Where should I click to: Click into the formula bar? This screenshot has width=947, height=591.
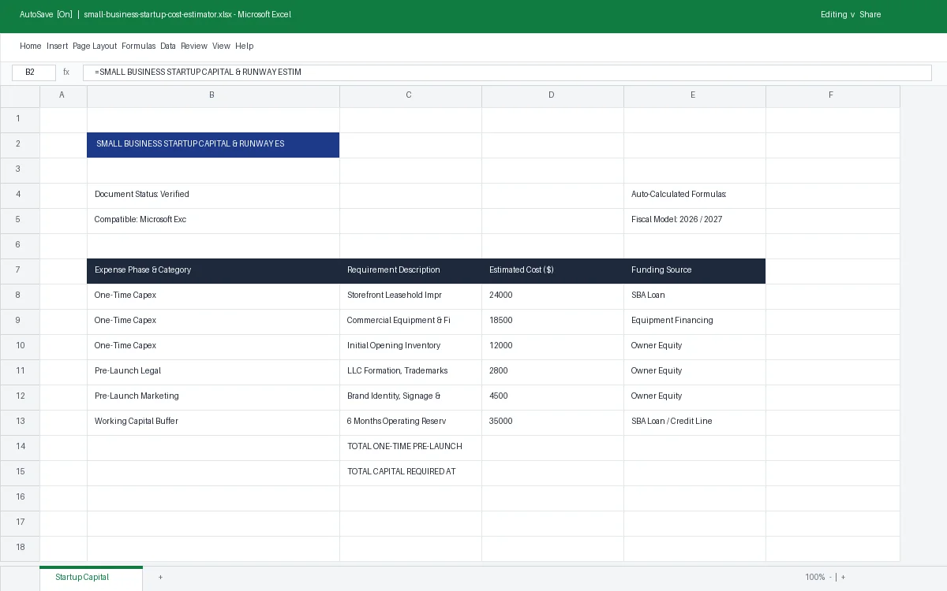click(507, 72)
